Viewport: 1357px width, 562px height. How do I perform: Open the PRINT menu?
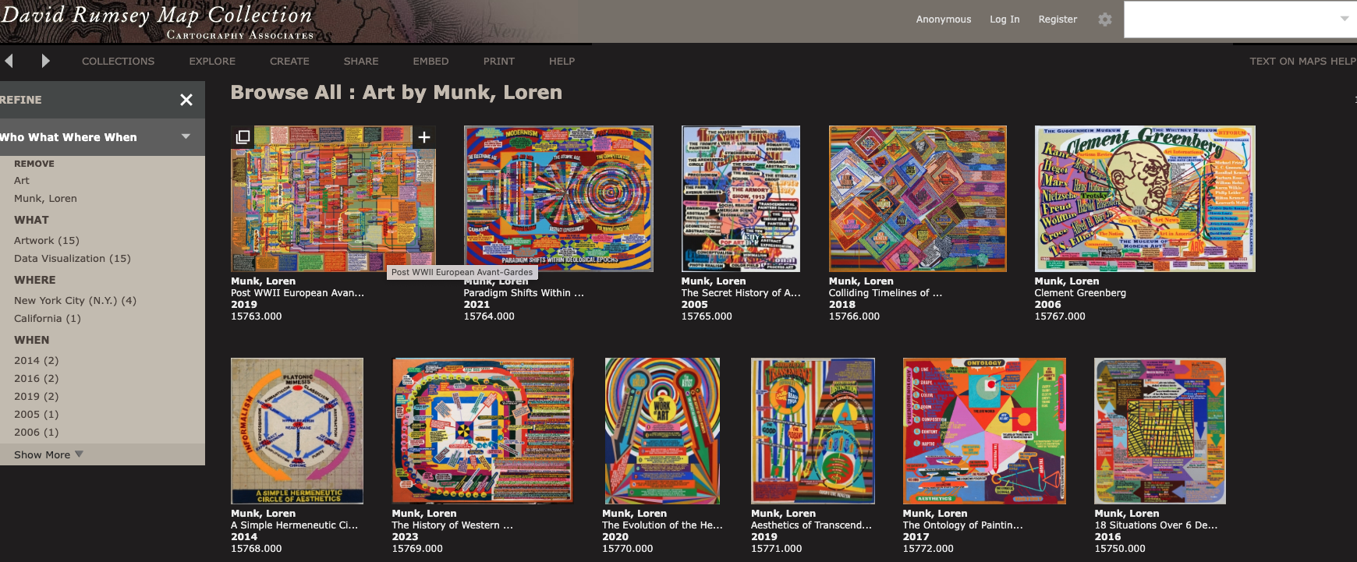tap(499, 61)
